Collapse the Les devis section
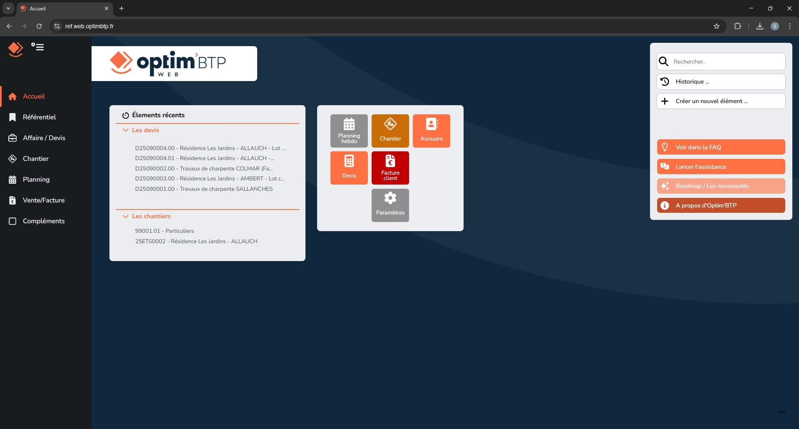 (126, 130)
